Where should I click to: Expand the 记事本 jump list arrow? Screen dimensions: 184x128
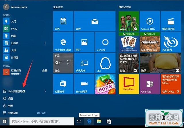pos(45,43)
